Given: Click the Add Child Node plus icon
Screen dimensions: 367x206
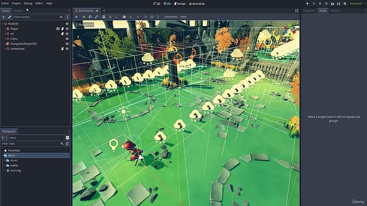Looking at the screenshot, I should pyautogui.click(x=3, y=17).
